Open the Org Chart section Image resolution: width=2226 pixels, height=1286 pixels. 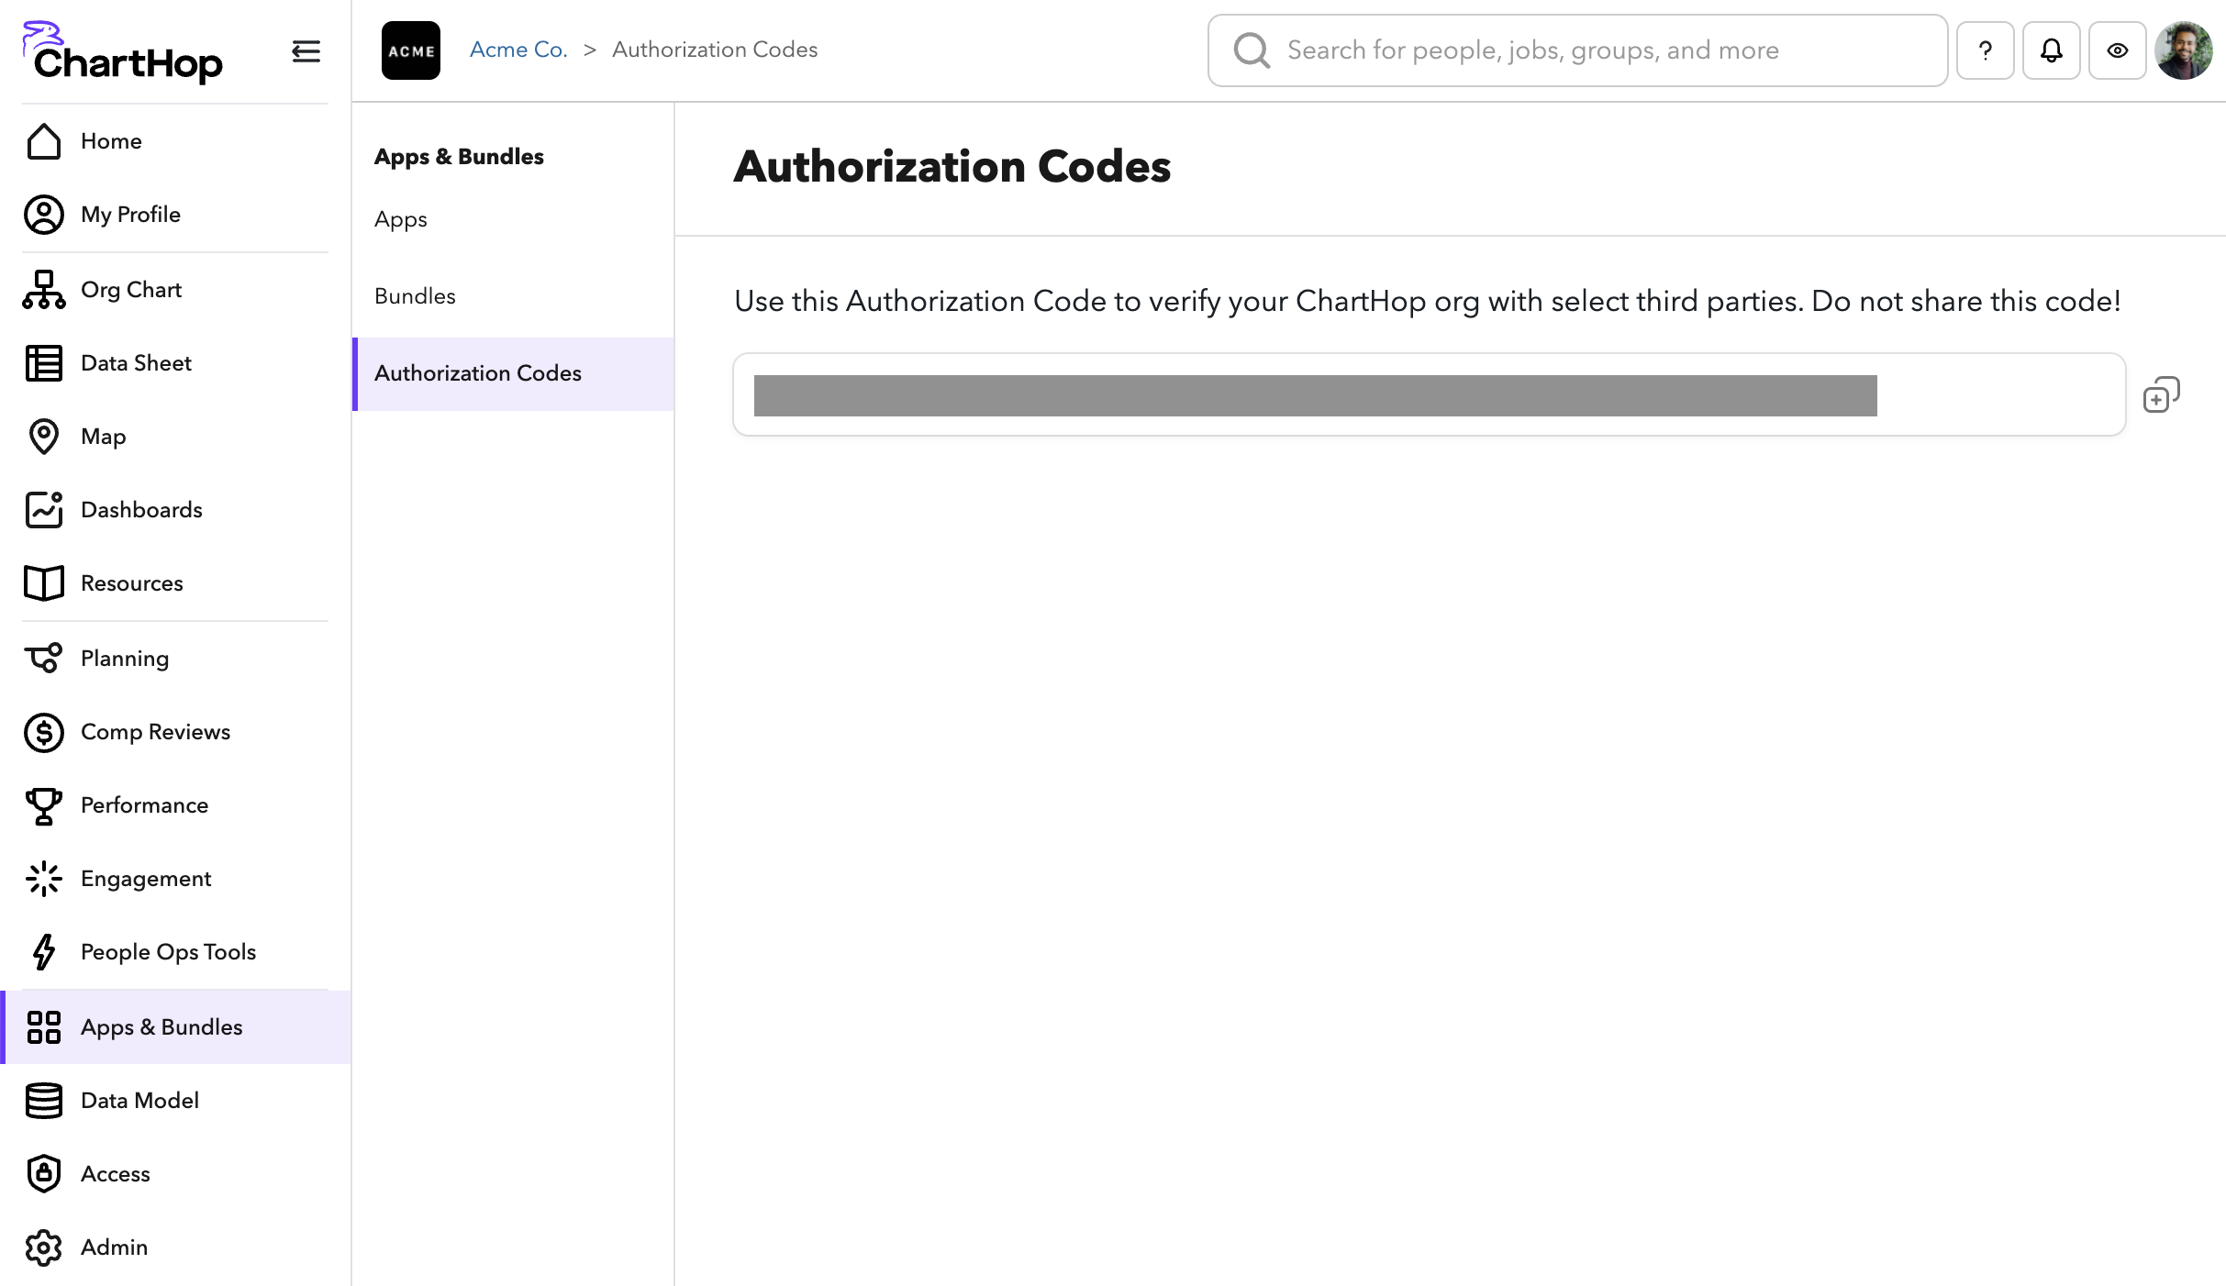tap(133, 289)
